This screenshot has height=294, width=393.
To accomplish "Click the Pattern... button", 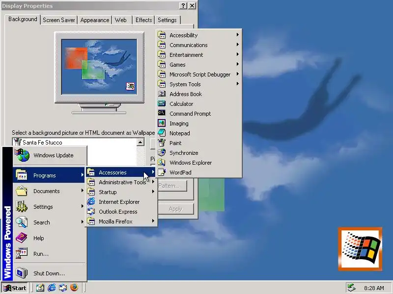I will (x=172, y=186).
